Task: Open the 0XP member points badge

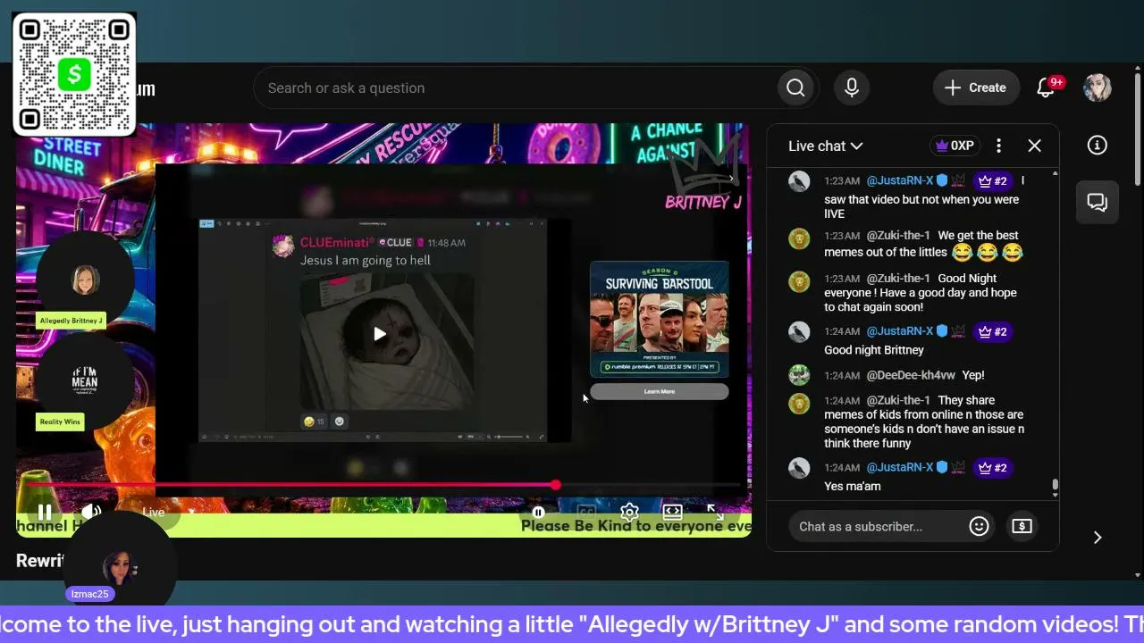Action: click(x=955, y=146)
